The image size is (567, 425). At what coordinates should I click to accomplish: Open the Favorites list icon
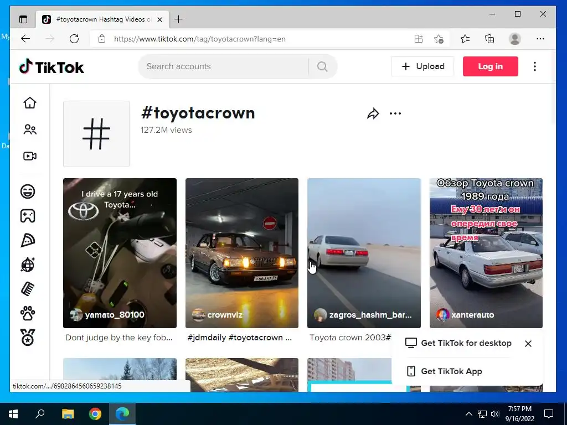pyautogui.click(x=465, y=39)
